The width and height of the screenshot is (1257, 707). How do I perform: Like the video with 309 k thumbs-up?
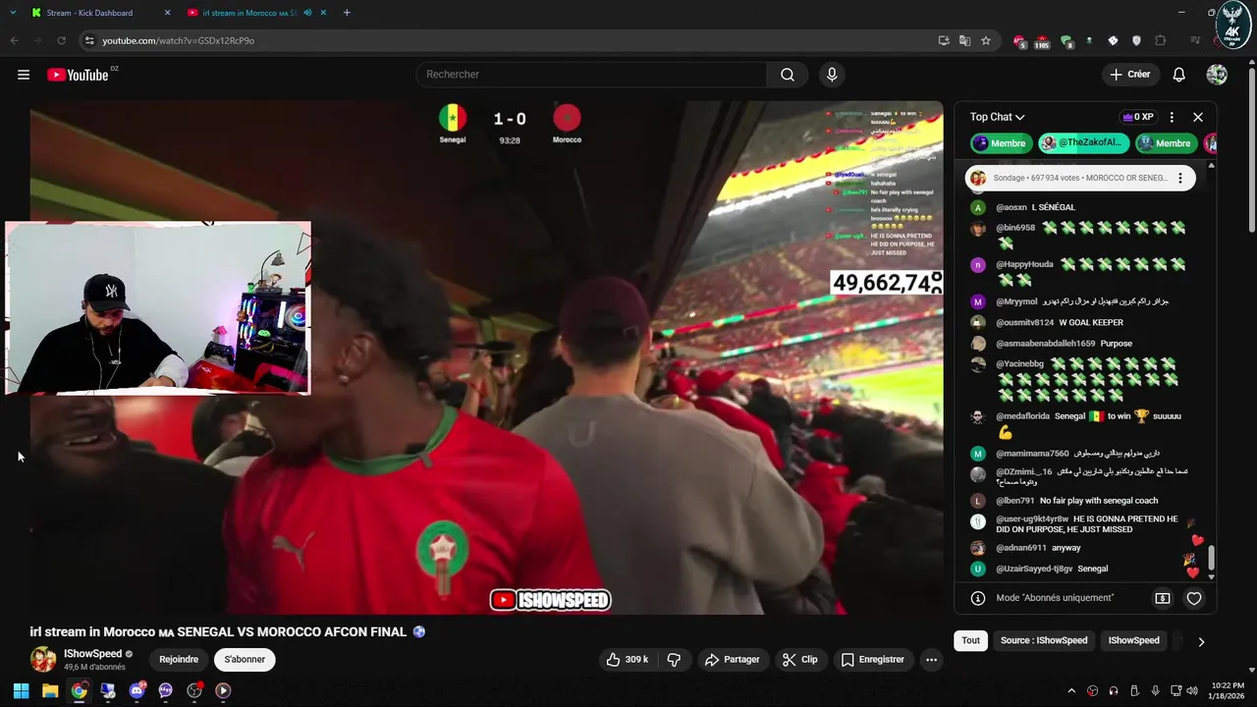click(627, 660)
